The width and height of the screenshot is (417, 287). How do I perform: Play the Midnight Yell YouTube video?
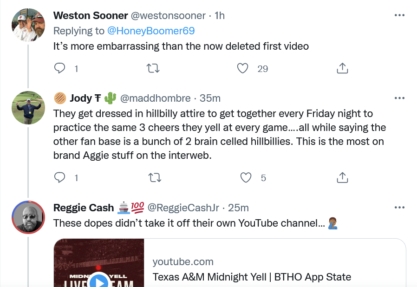98,280
